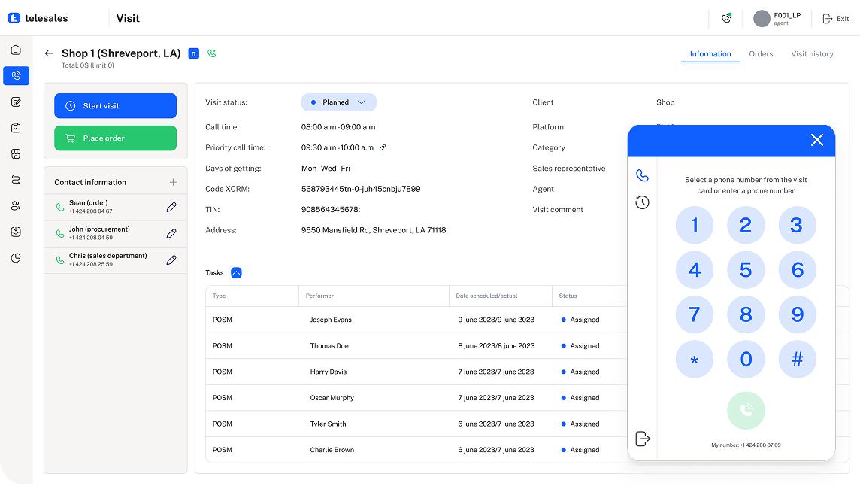Click Exit in the top bar

[836, 19]
